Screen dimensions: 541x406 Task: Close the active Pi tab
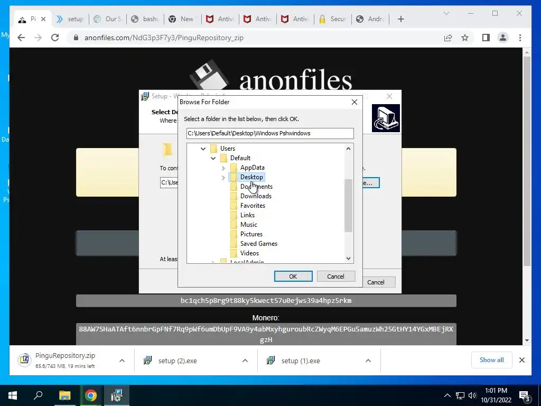[x=43, y=20]
